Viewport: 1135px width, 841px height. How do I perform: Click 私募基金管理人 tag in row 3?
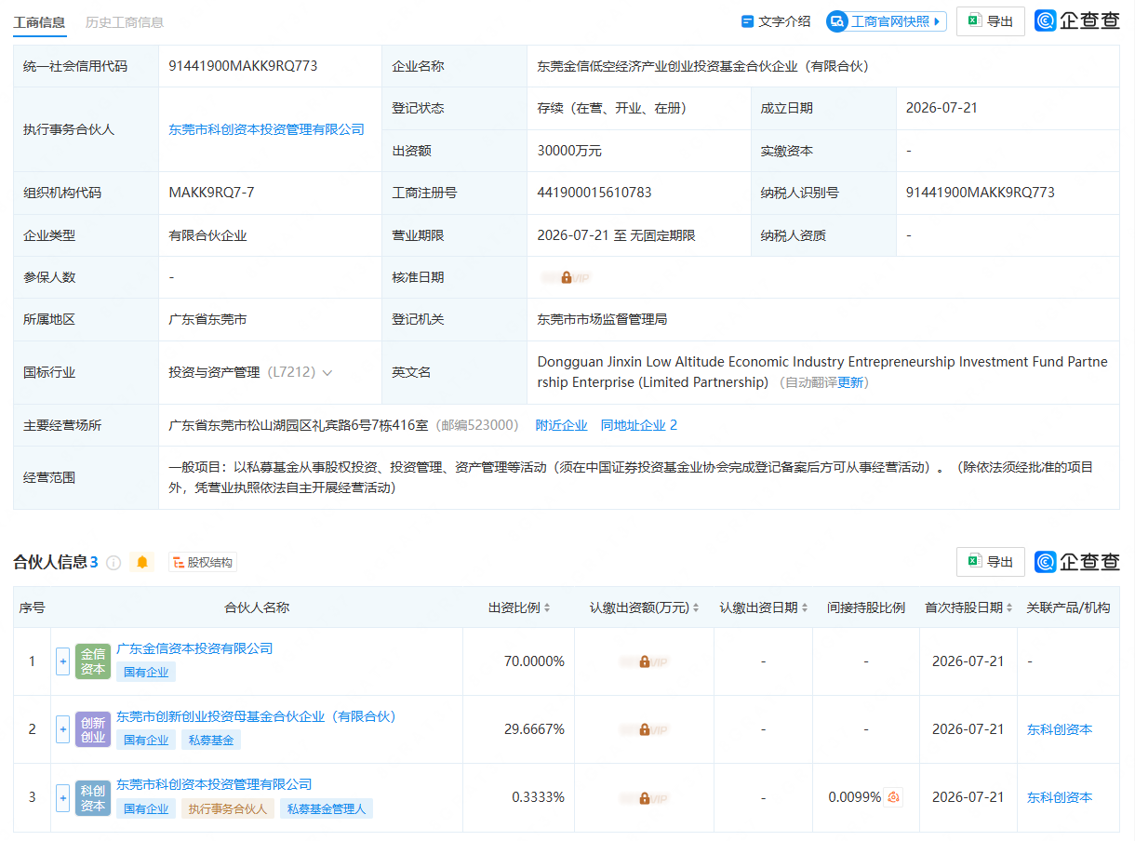coord(327,808)
